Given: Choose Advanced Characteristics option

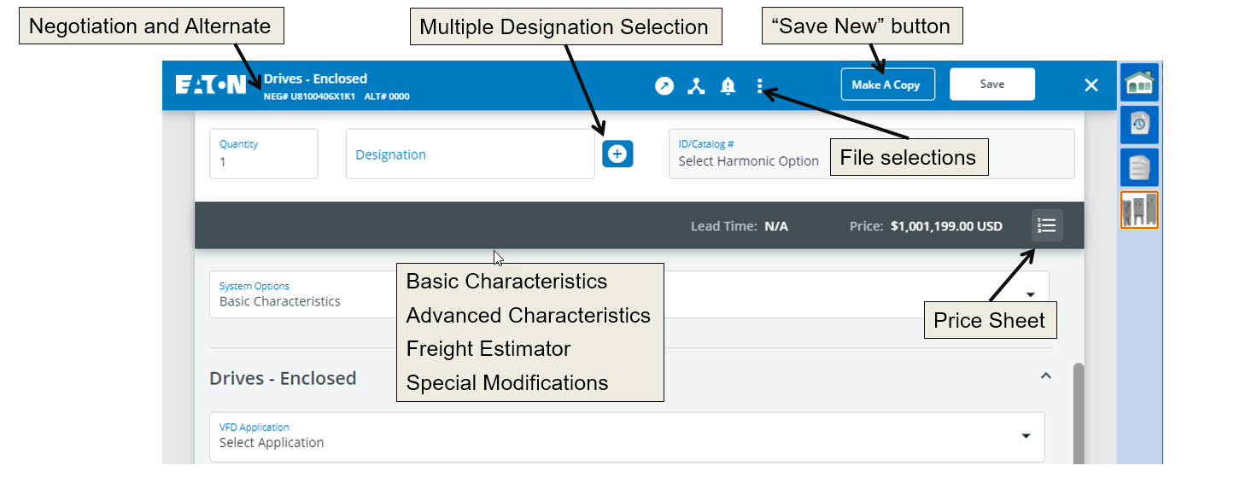Looking at the screenshot, I should pos(529,316).
